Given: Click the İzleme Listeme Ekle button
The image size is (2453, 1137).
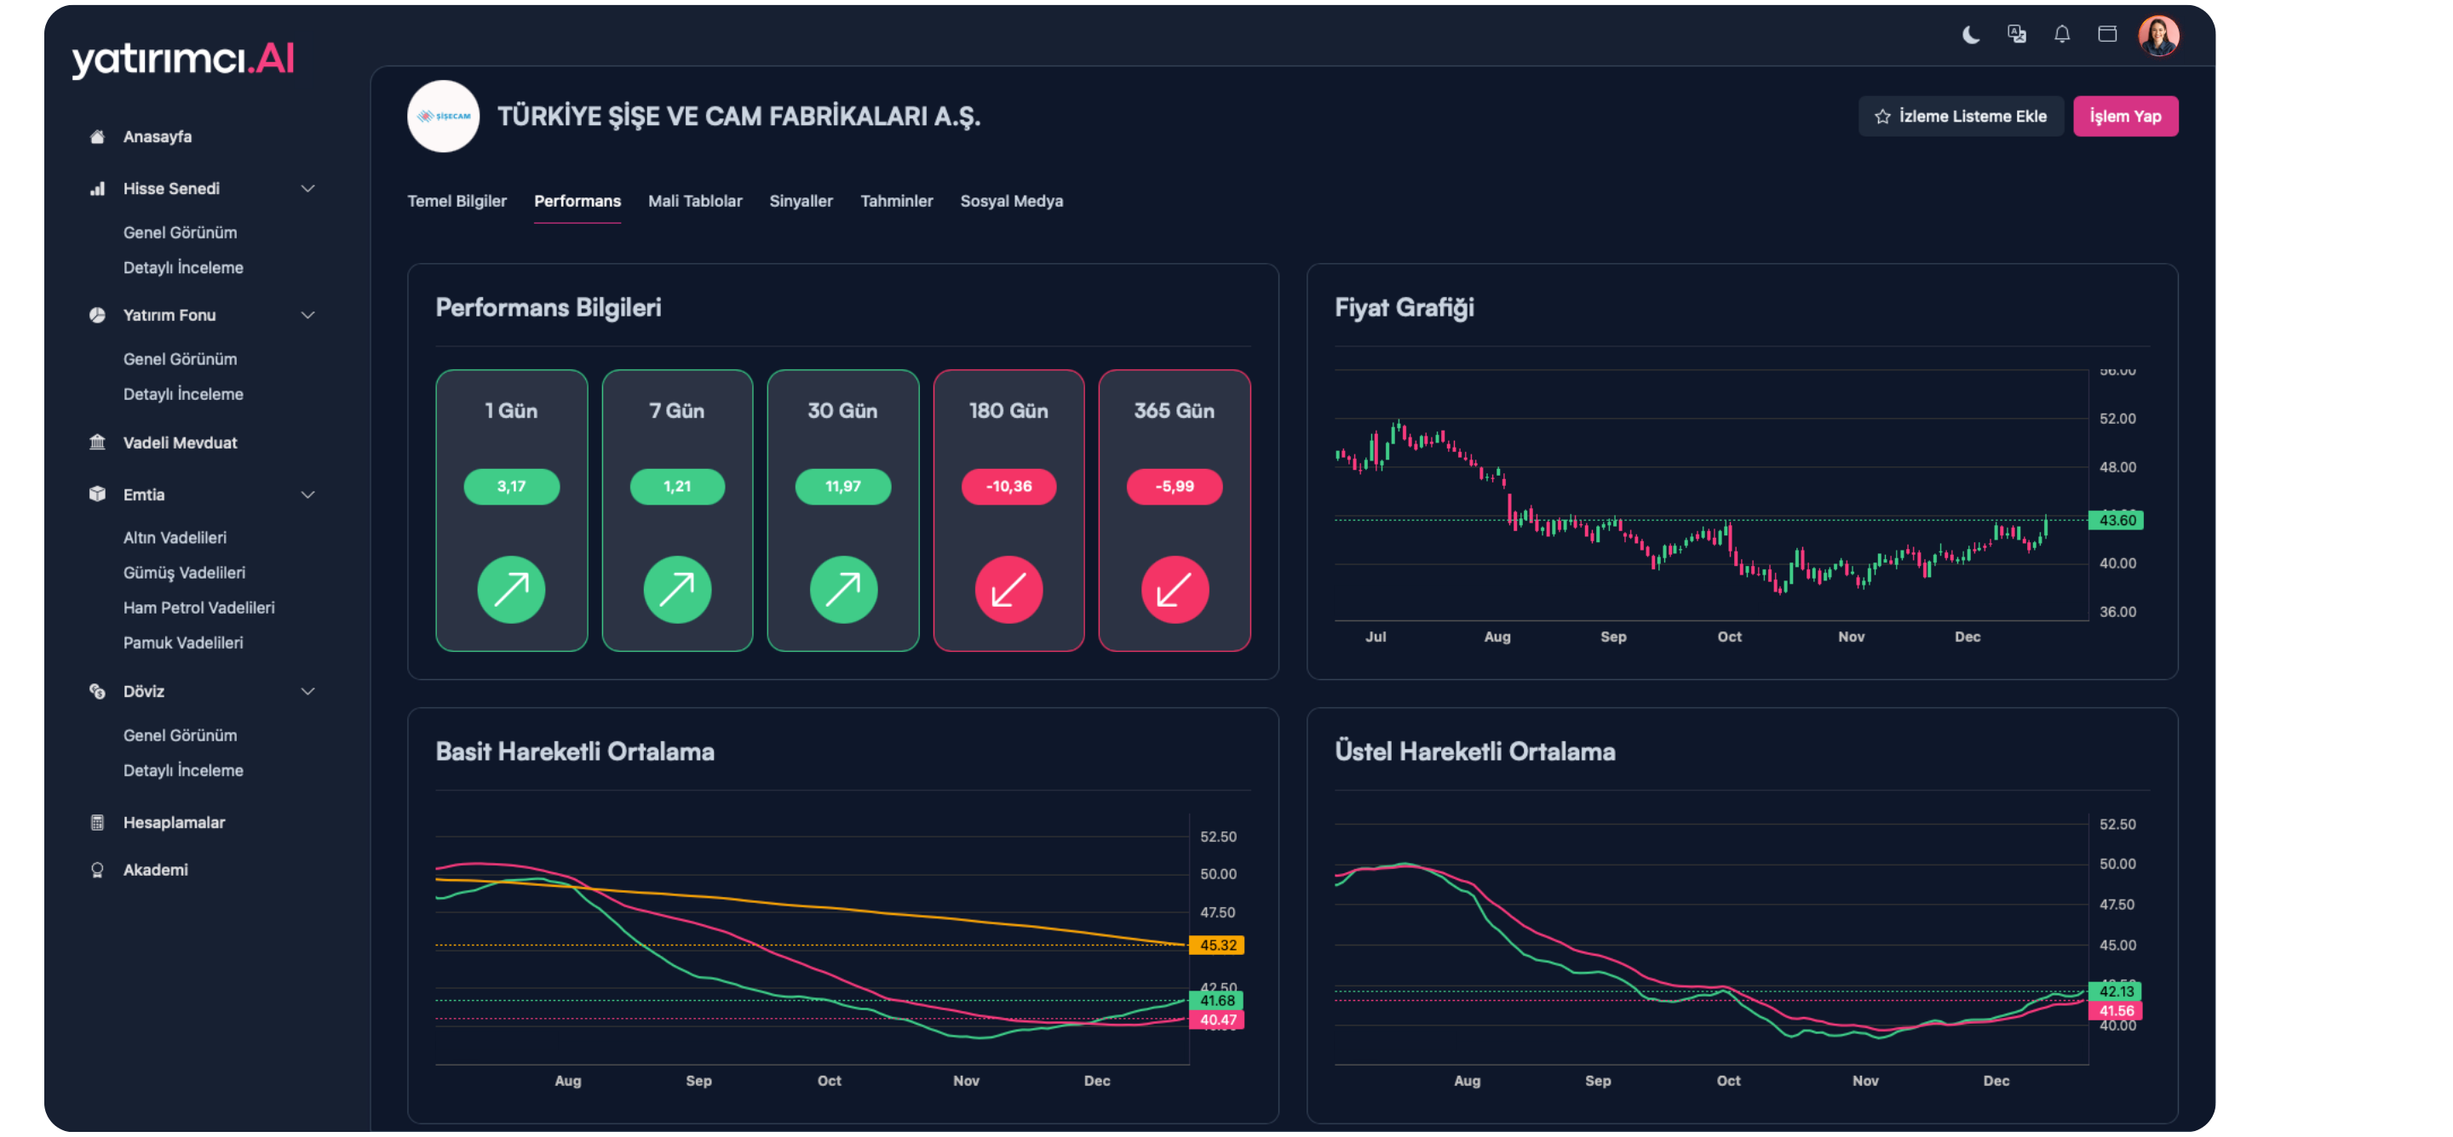Looking at the screenshot, I should (x=1961, y=116).
